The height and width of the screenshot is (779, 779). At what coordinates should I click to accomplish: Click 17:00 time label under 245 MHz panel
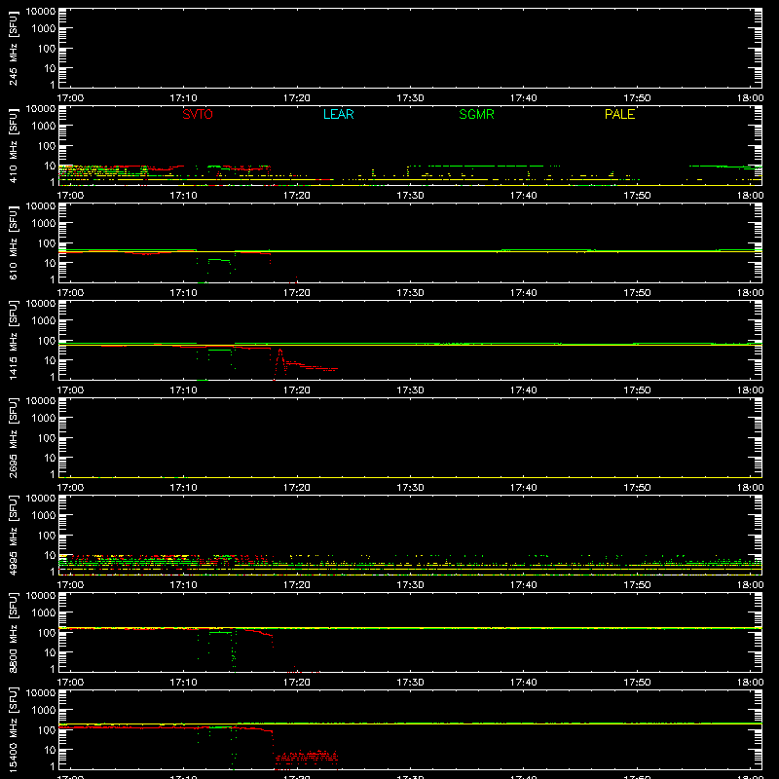coord(70,98)
